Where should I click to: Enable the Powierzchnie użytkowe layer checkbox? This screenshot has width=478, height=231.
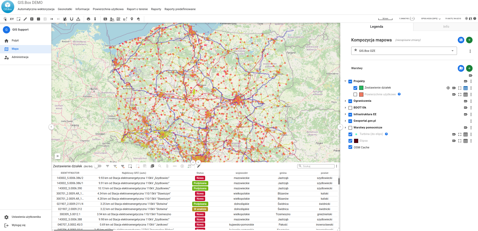355,95
